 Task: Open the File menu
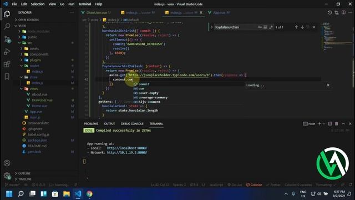click(14, 4)
